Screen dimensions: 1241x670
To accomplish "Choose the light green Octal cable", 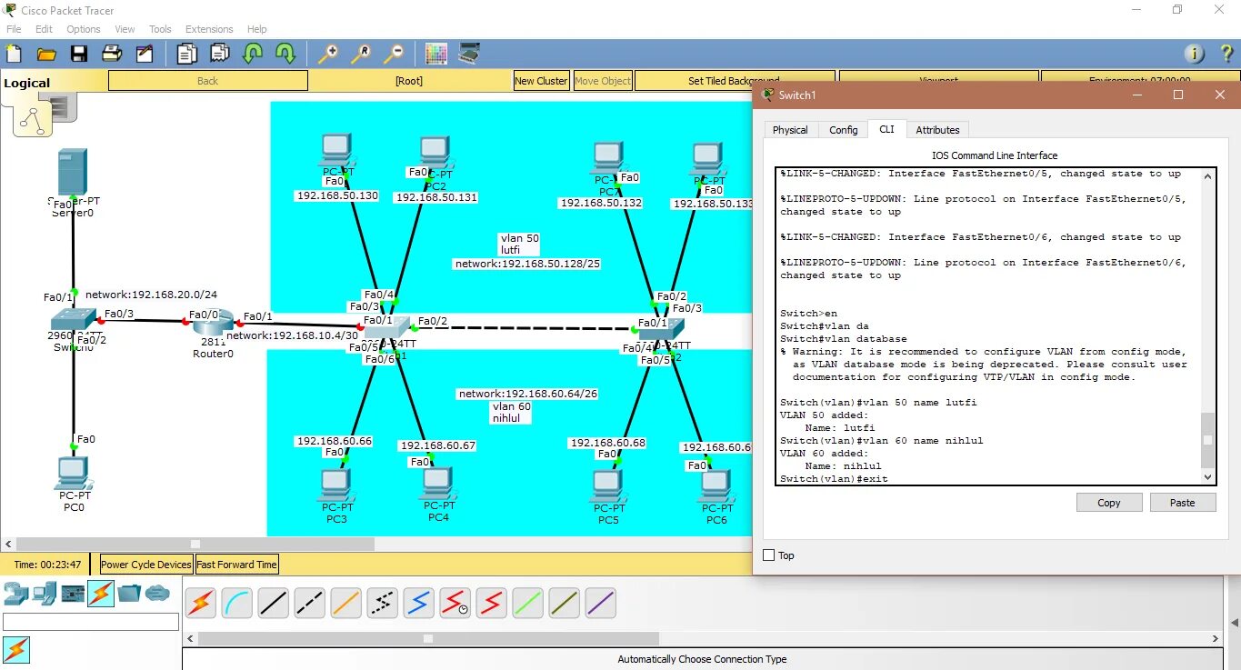I will pyautogui.click(x=528, y=604).
